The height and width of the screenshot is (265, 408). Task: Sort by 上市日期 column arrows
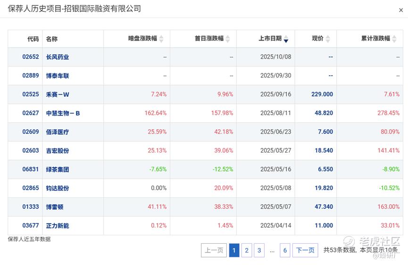click(x=286, y=39)
